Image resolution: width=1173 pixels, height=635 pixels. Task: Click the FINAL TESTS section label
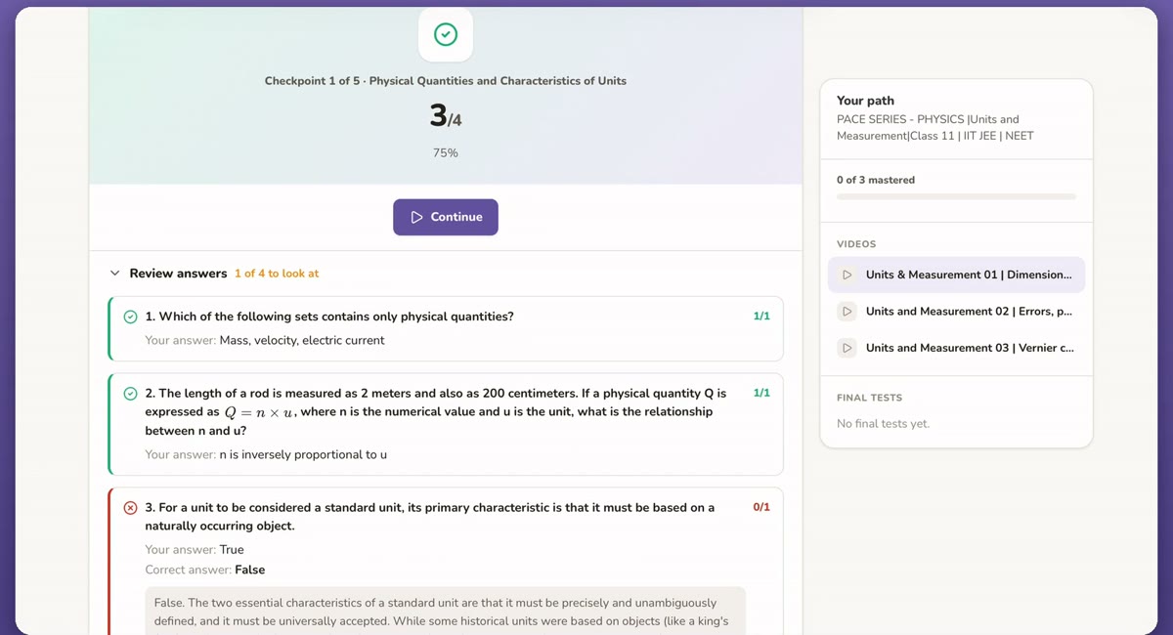click(x=870, y=399)
